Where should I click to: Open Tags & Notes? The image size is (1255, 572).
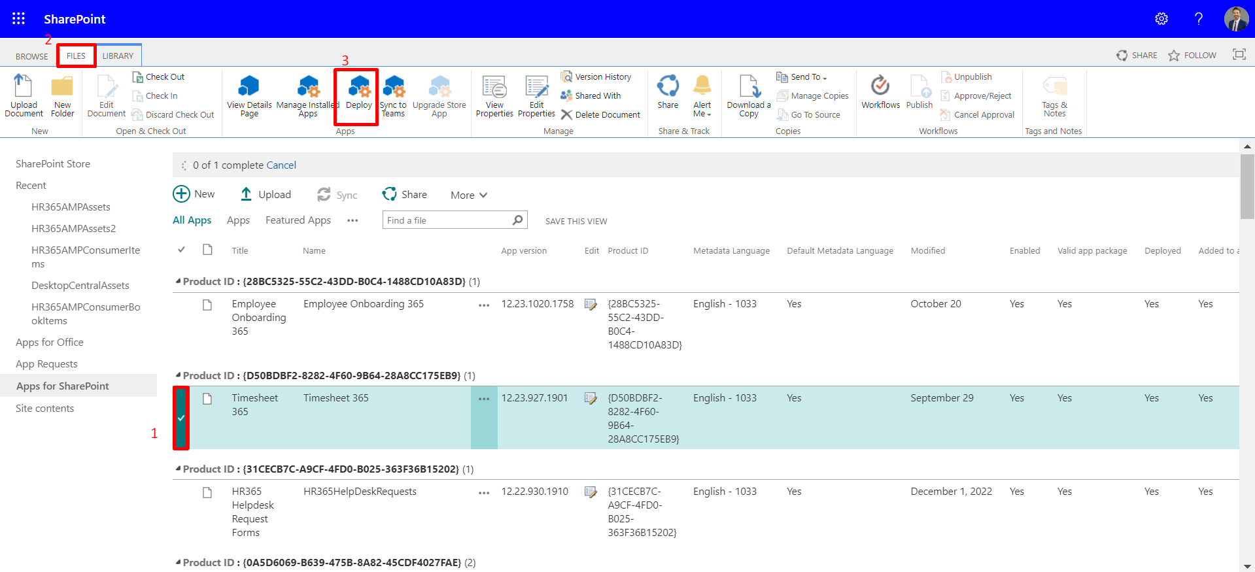tap(1054, 96)
